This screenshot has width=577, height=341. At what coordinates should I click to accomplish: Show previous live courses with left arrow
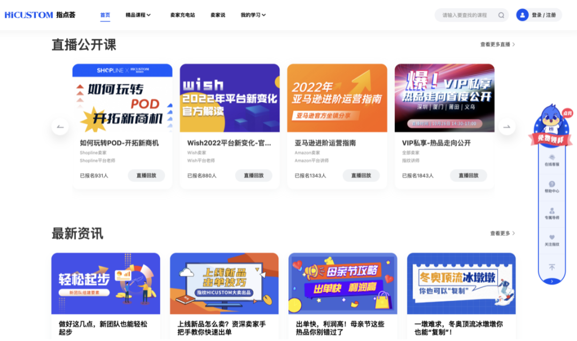[x=60, y=127]
